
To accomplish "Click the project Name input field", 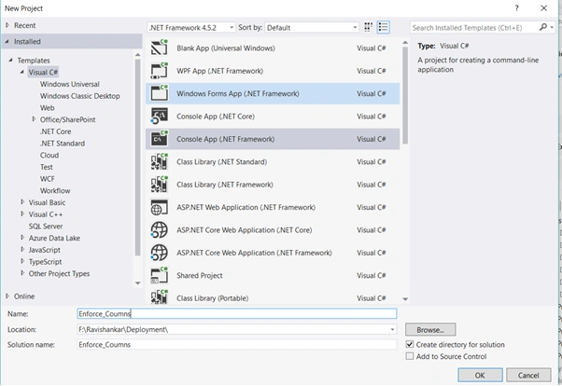I will click(x=237, y=313).
